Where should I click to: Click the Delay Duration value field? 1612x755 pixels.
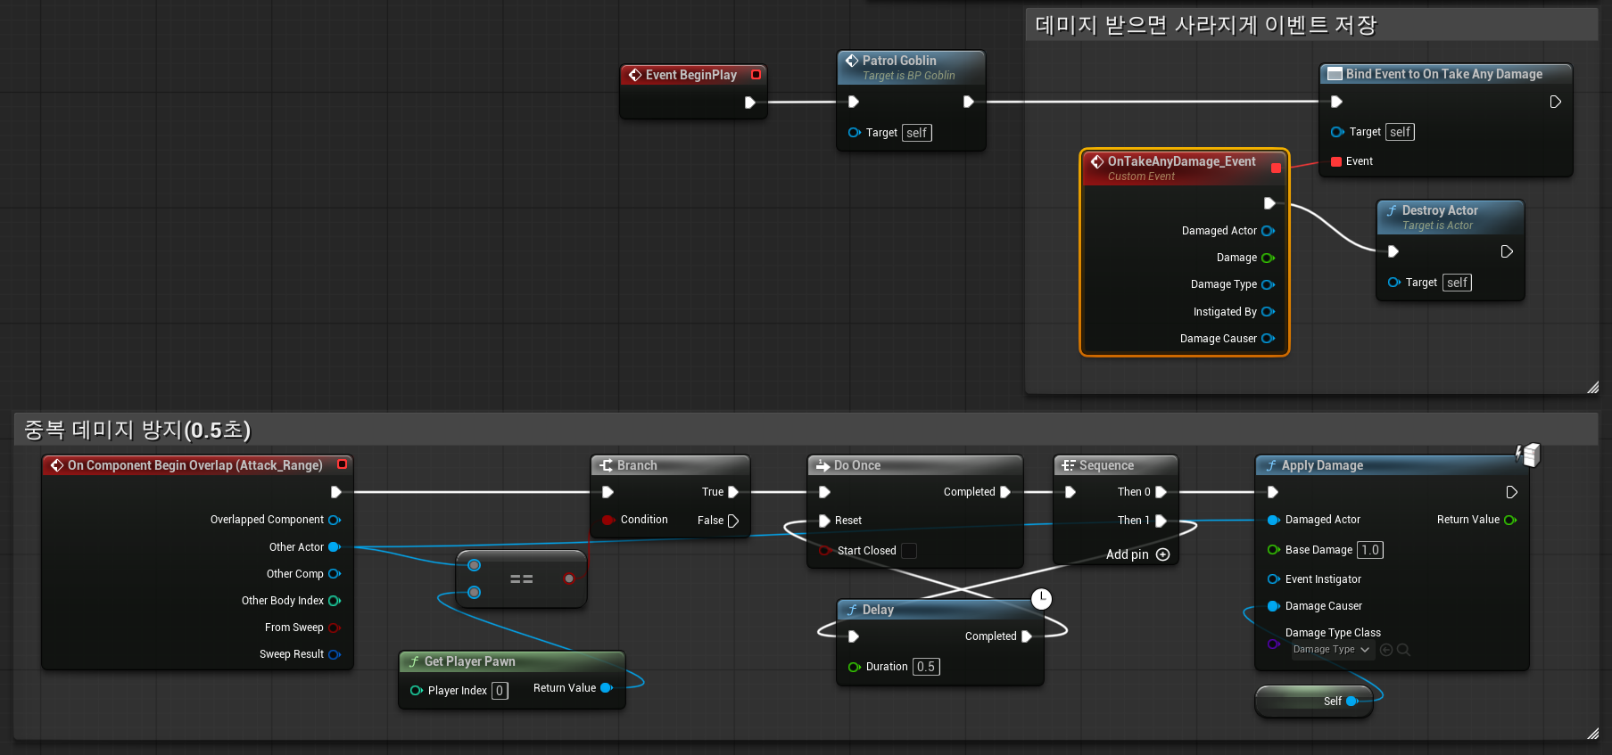point(926,667)
